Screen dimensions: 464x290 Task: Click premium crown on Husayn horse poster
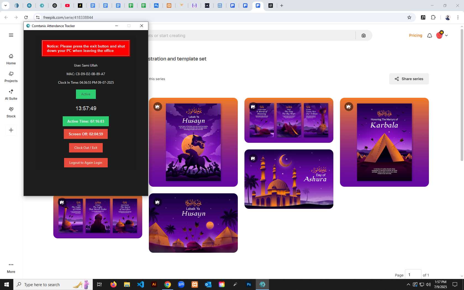click(x=158, y=107)
